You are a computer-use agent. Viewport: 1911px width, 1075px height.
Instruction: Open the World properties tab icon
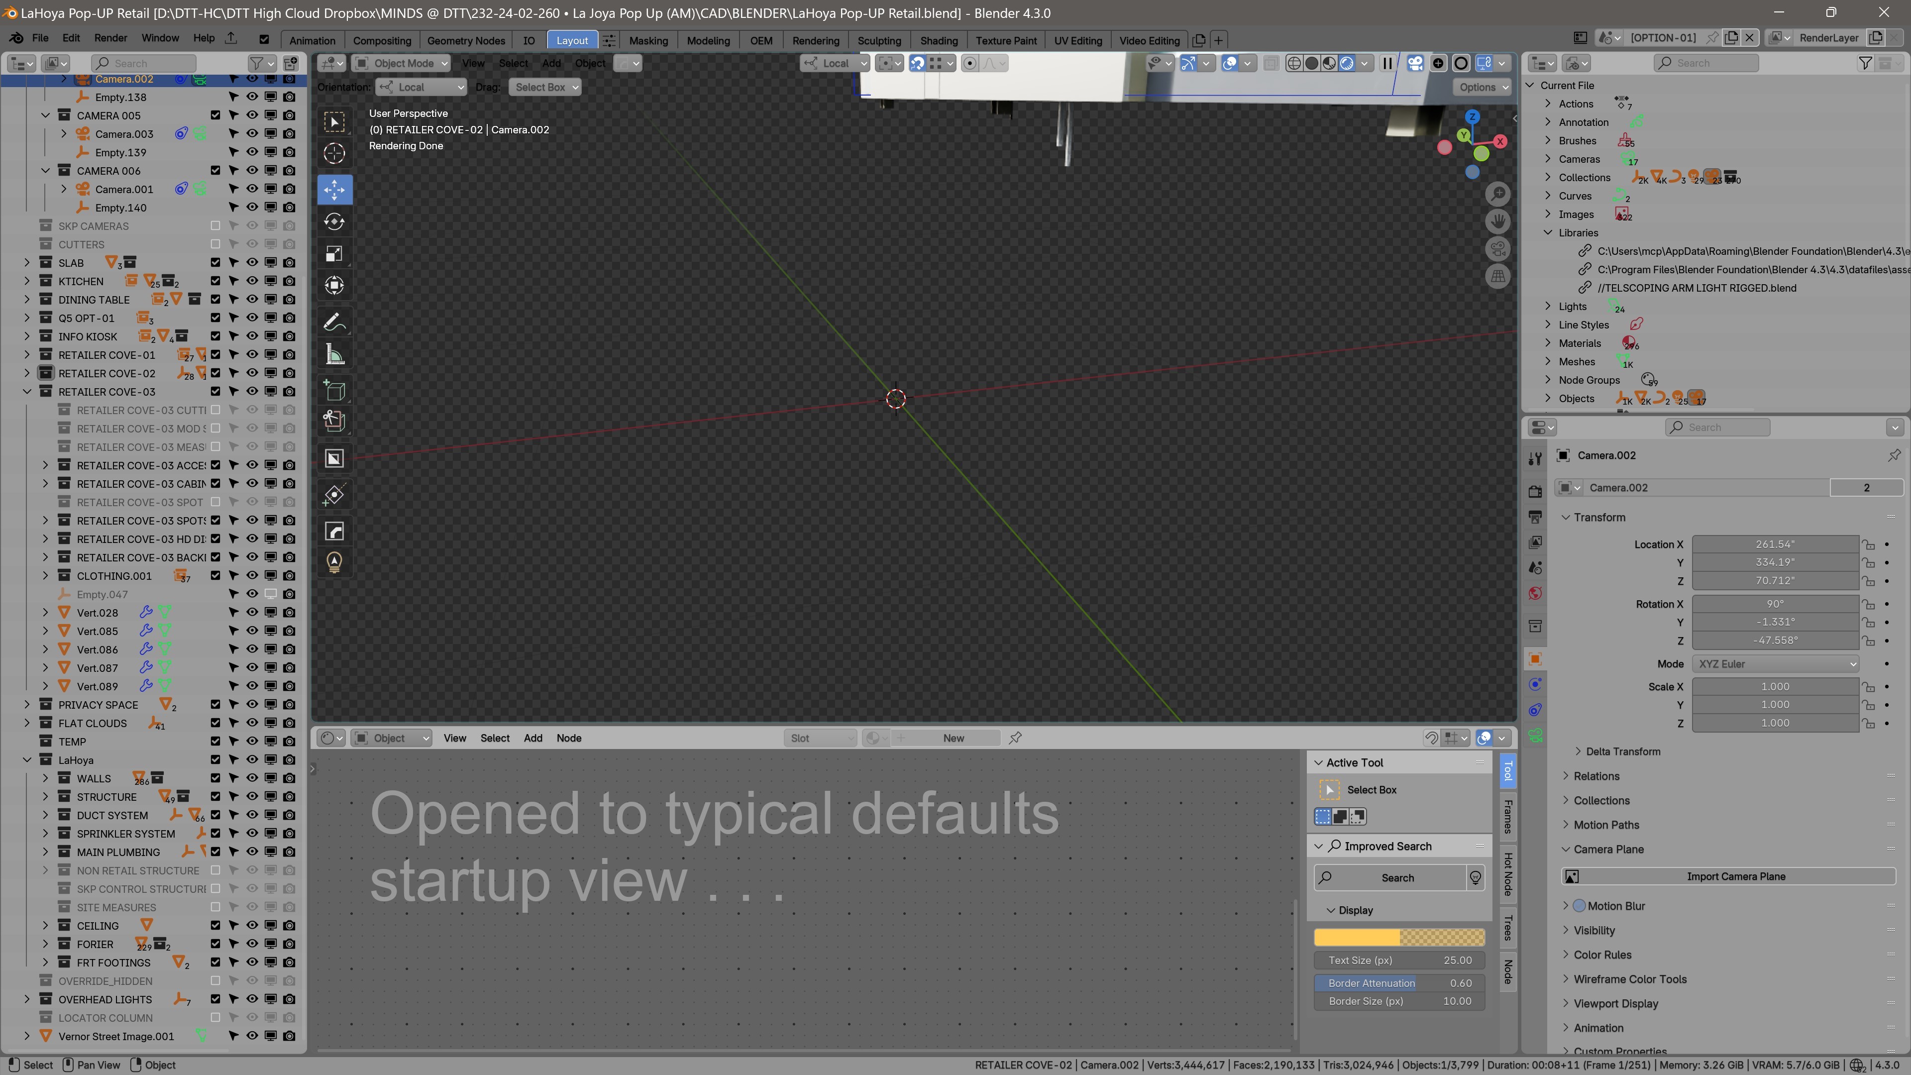tap(1535, 594)
